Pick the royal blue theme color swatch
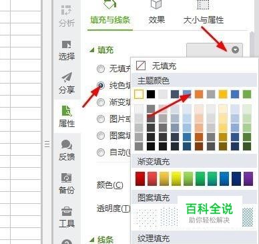259x244 pixels. pyautogui.click(x=235, y=94)
